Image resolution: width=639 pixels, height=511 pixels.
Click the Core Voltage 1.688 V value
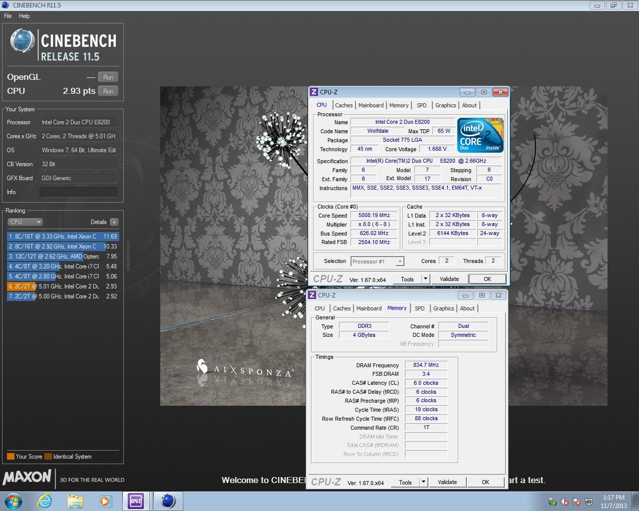pos(437,149)
